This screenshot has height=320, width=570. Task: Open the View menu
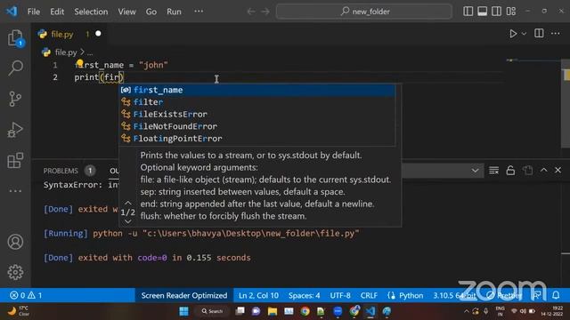(x=126, y=12)
